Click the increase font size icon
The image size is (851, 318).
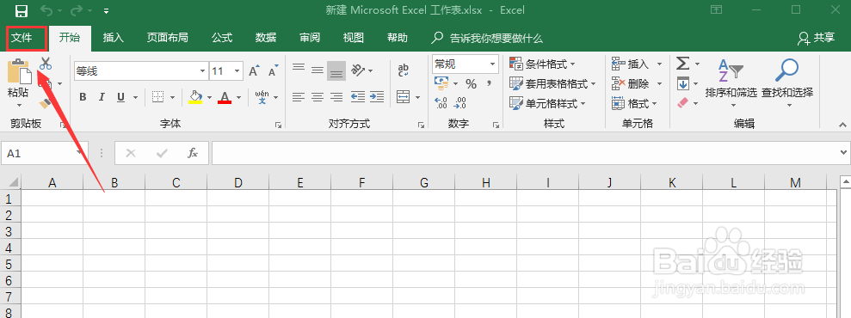(x=254, y=70)
